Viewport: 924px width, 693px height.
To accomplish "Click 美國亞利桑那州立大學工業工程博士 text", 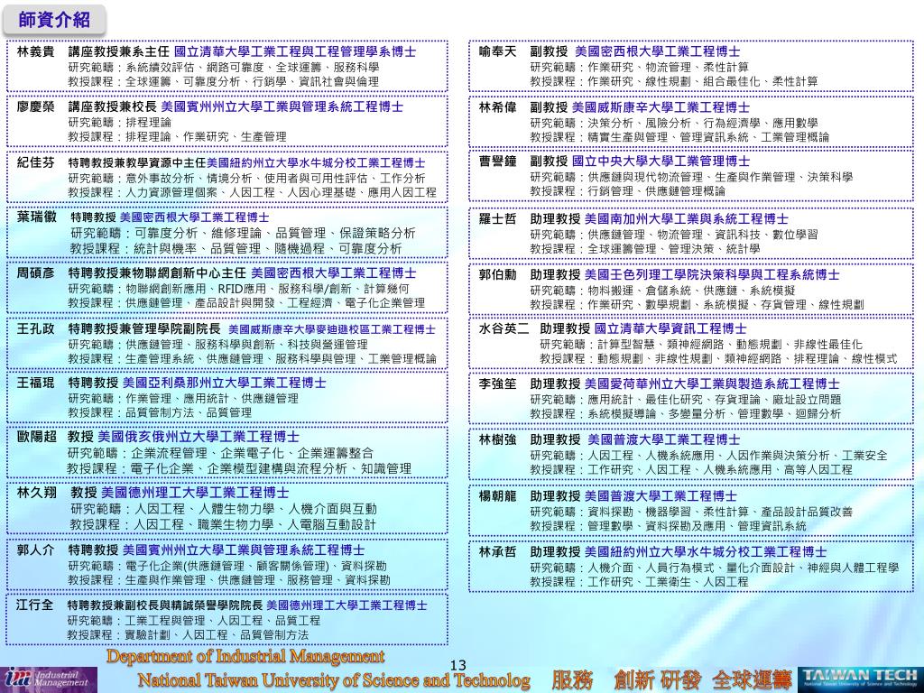I will pos(224,383).
